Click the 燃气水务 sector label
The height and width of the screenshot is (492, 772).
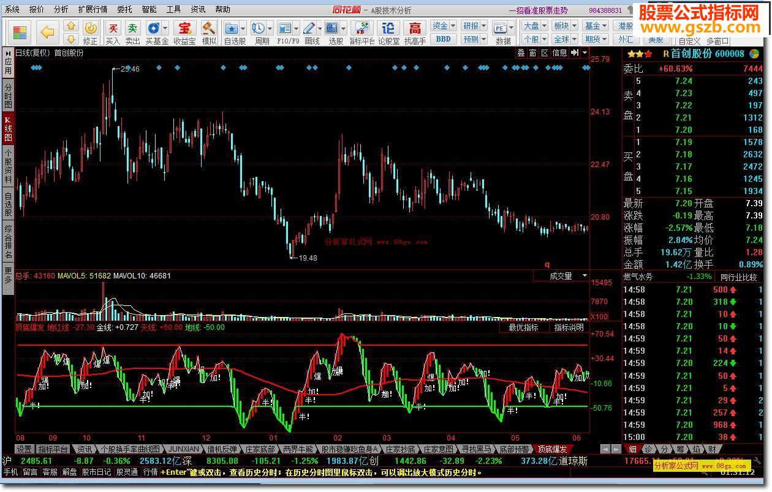(638, 277)
